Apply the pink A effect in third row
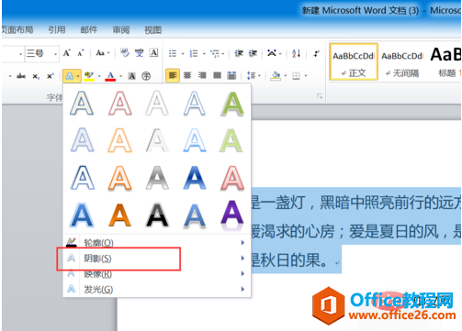The height and width of the screenshot is (331, 462). 232,178
